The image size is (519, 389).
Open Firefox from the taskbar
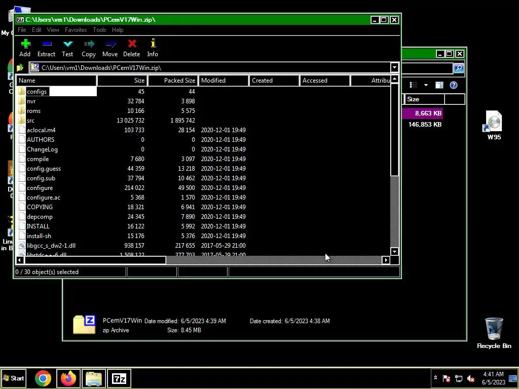(68, 378)
